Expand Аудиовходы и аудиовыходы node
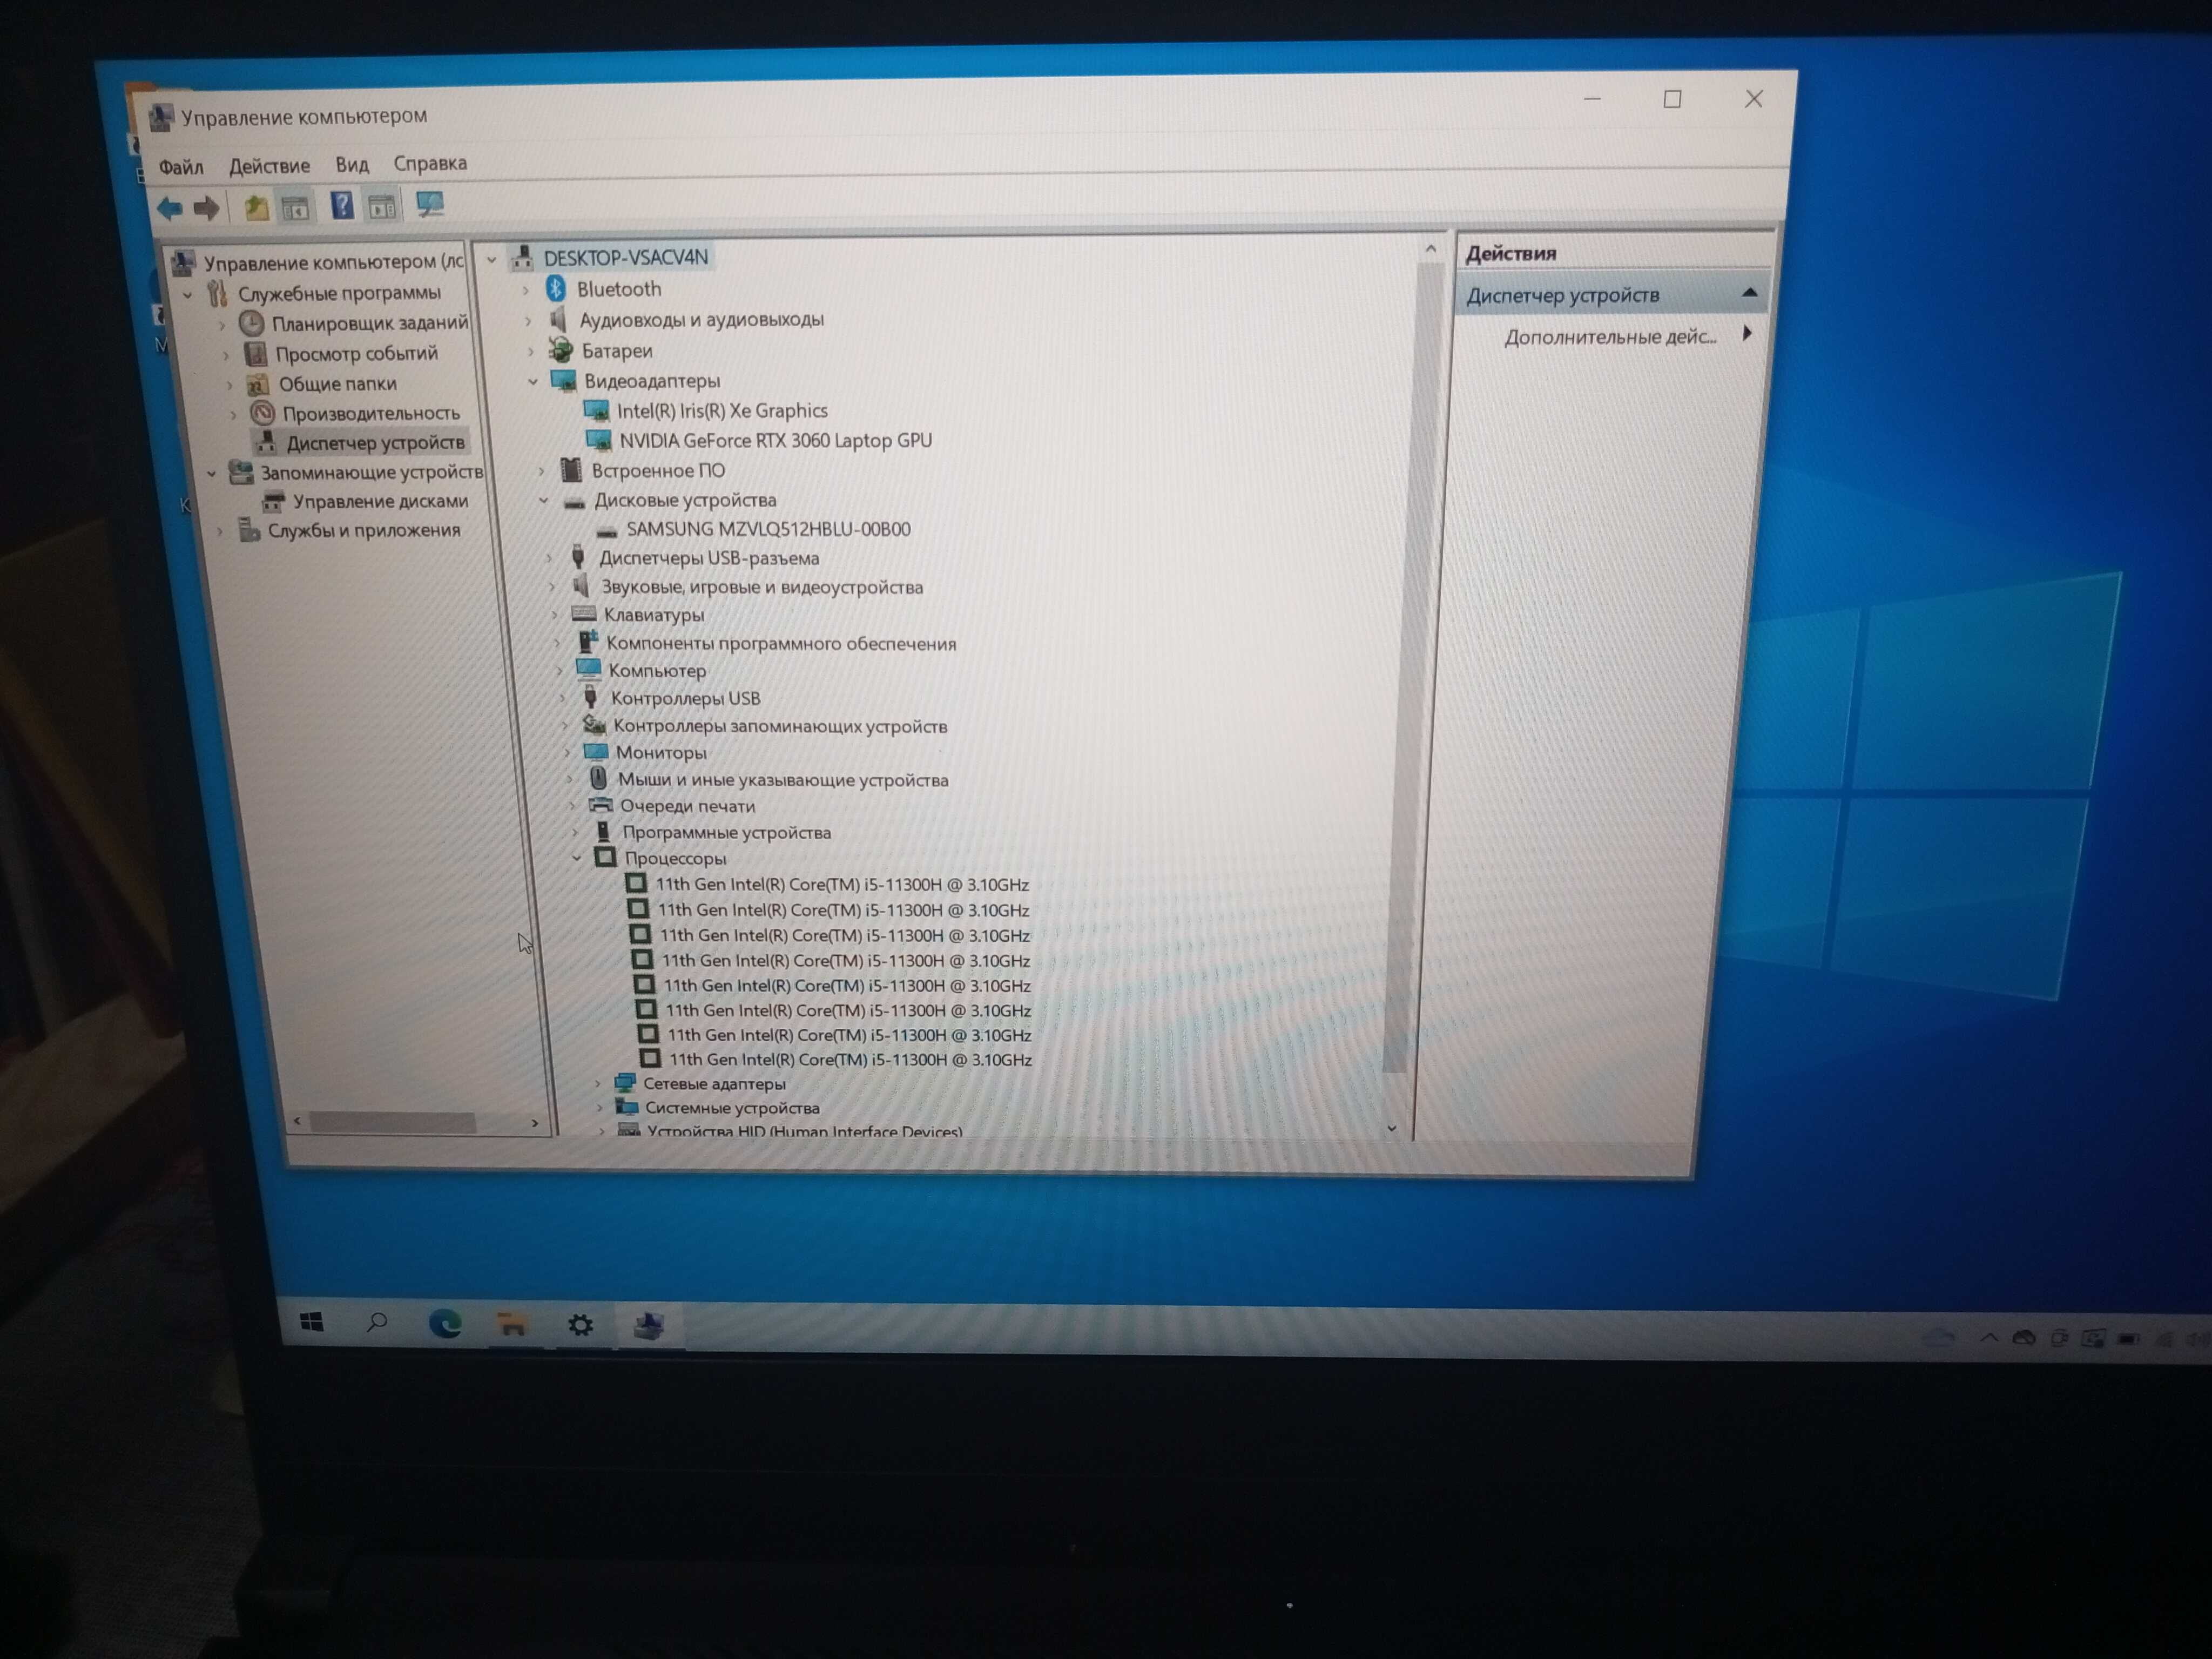2212x1659 pixels. [x=529, y=321]
